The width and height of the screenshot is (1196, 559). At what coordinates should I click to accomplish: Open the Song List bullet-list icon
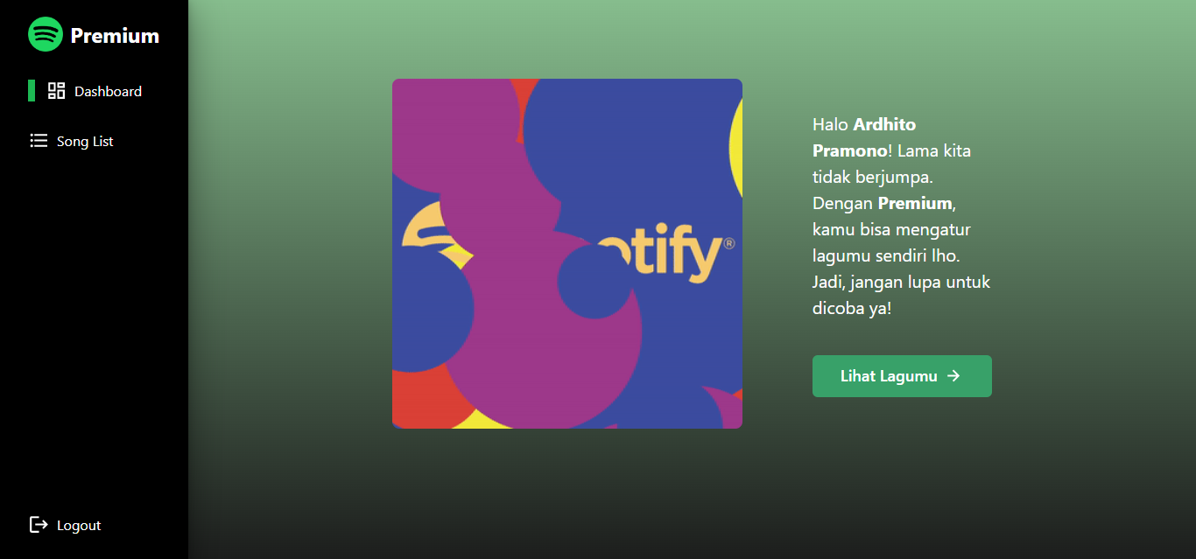[x=39, y=141]
